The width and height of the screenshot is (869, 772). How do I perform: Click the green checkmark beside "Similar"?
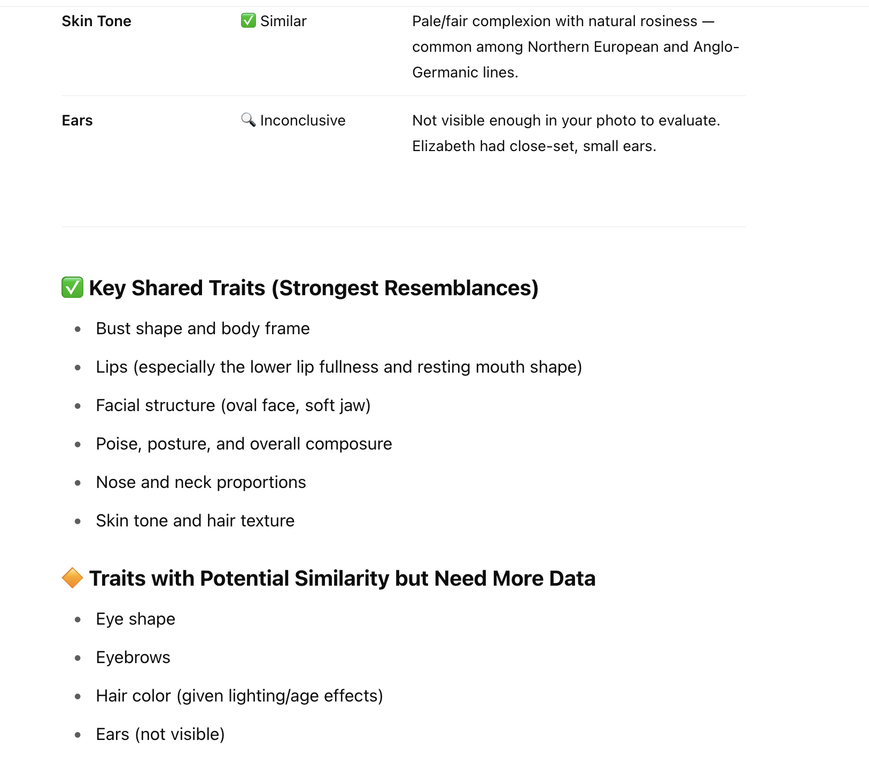pos(248,21)
